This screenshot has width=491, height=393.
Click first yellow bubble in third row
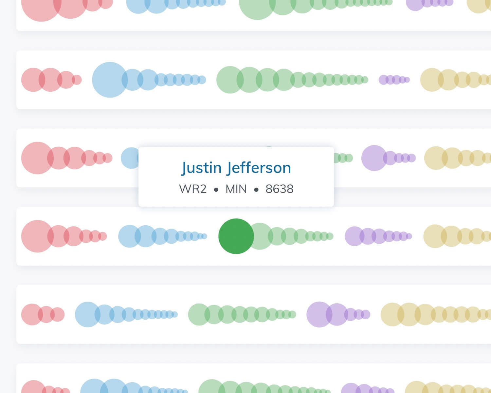point(436,158)
